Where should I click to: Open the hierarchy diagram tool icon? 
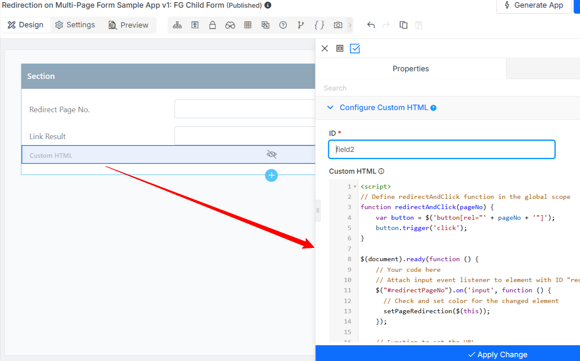pyautogui.click(x=177, y=25)
